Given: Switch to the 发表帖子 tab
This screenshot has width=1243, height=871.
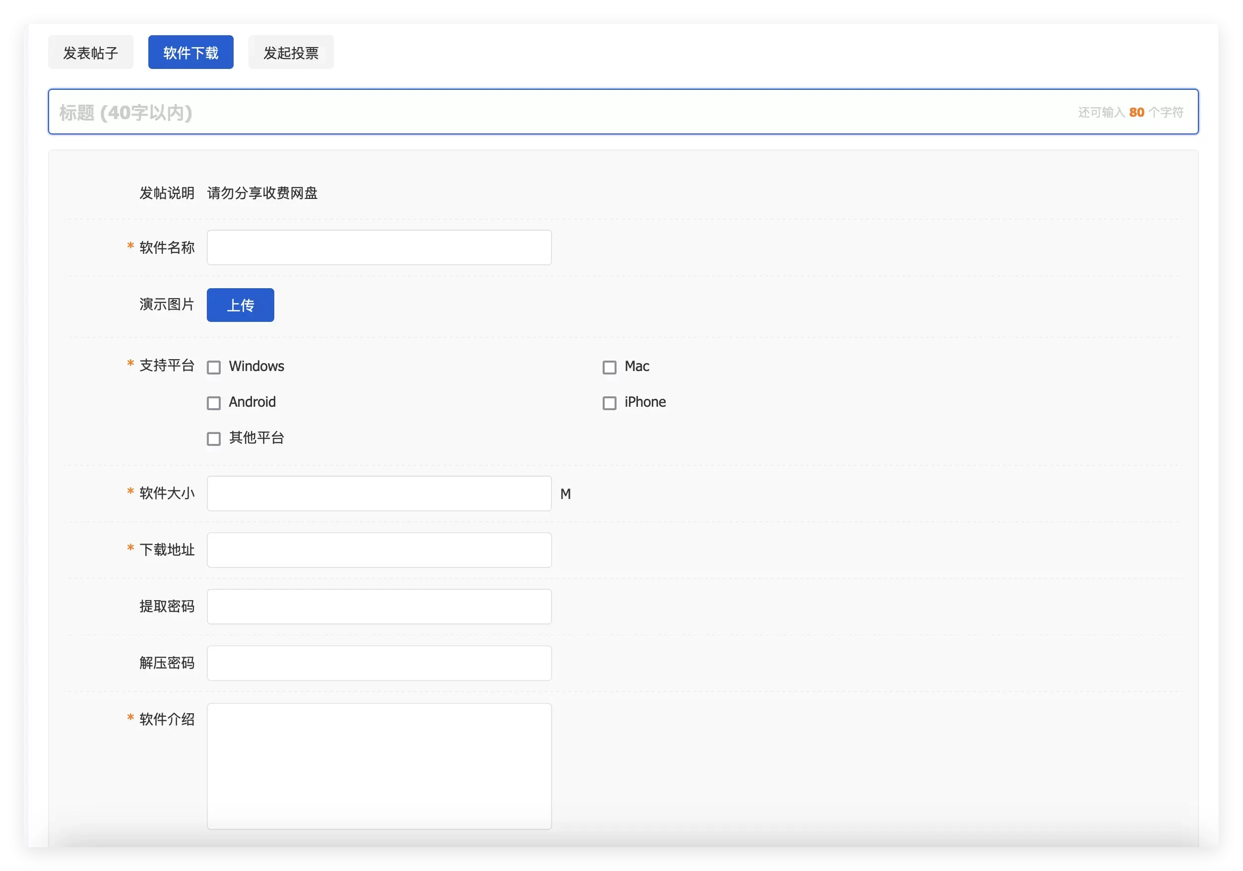Looking at the screenshot, I should [90, 53].
